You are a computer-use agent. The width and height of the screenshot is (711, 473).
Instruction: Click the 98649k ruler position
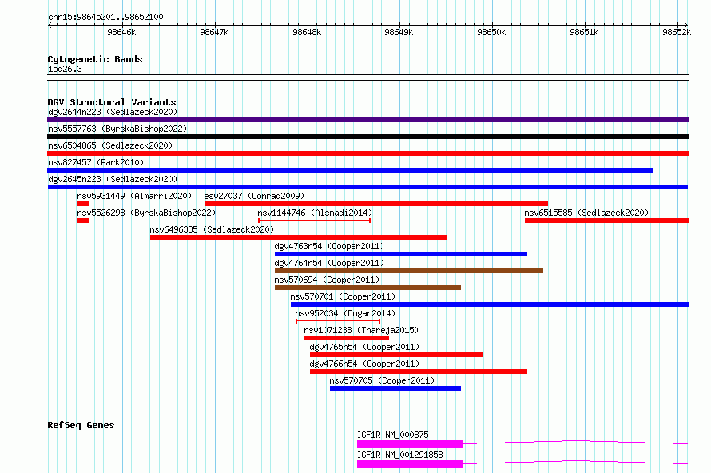point(399,32)
